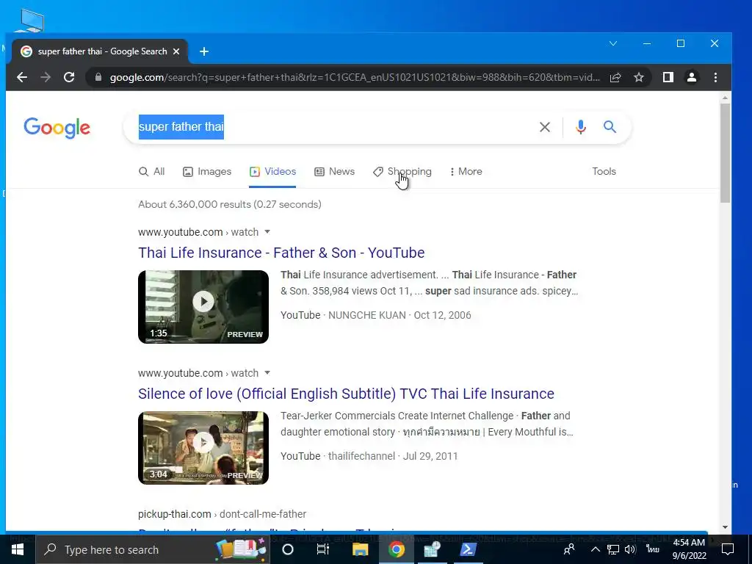
Task: Show hidden system tray icons
Action: point(595,549)
